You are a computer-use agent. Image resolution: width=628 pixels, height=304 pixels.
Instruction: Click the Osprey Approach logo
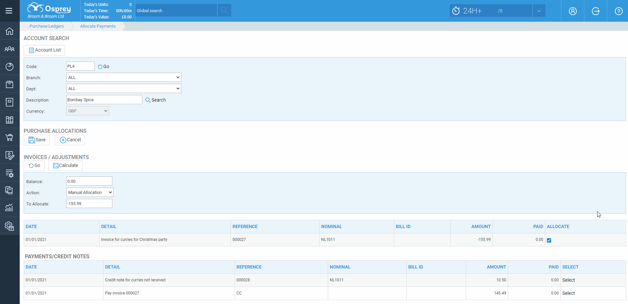(x=49, y=11)
